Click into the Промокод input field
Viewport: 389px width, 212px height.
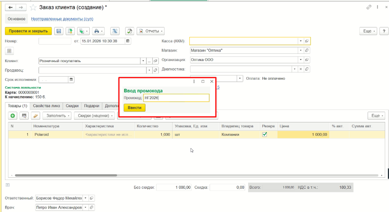(x=177, y=98)
